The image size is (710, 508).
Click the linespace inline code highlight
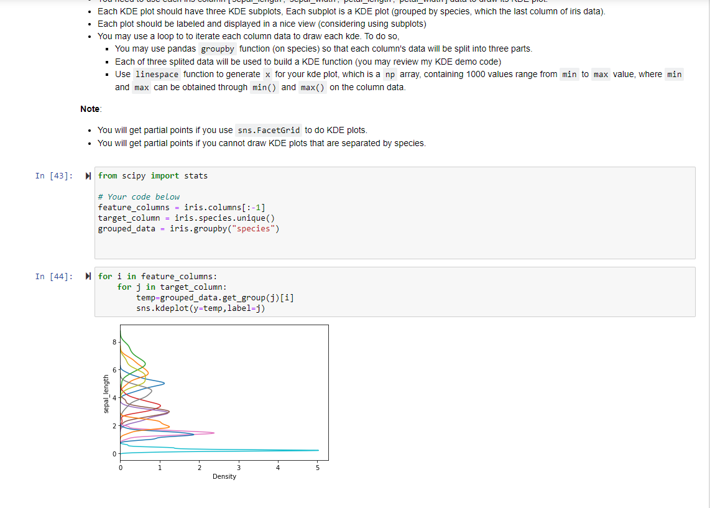click(157, 74)
